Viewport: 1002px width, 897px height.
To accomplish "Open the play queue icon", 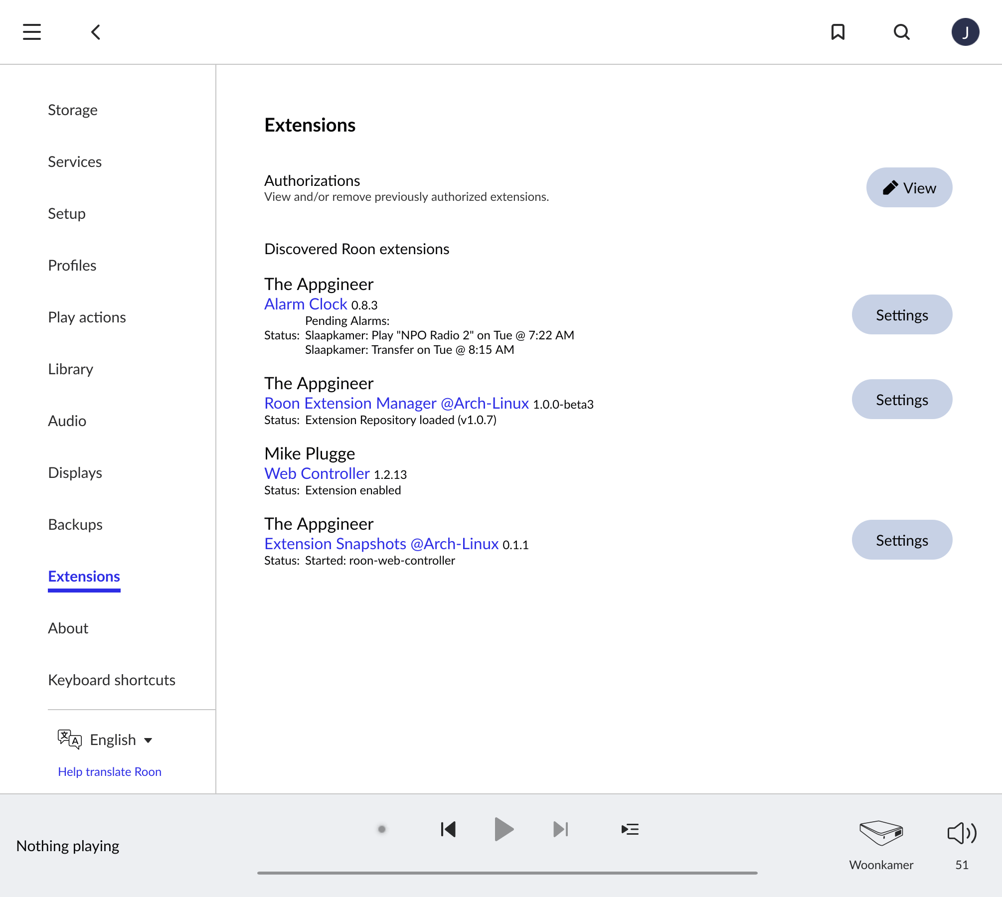I will pyautogui.click(x=630, y=829).
